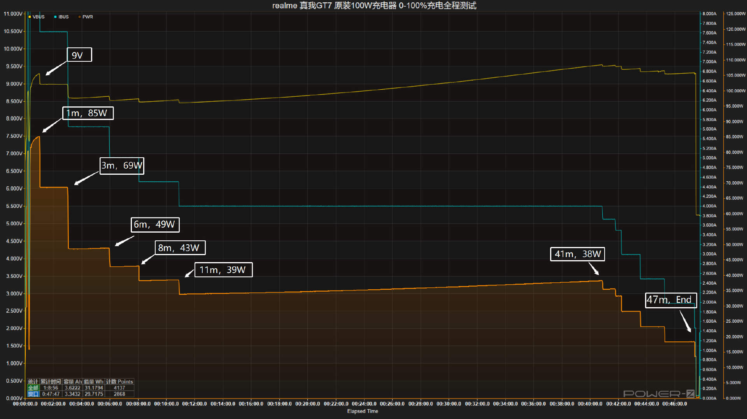Click the window capacity value 3.3432
The image size is (747, 419).
click(72, 394)
